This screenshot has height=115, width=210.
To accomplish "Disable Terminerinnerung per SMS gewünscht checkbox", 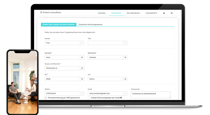I will pyautogui.click(x=46, y=98).
